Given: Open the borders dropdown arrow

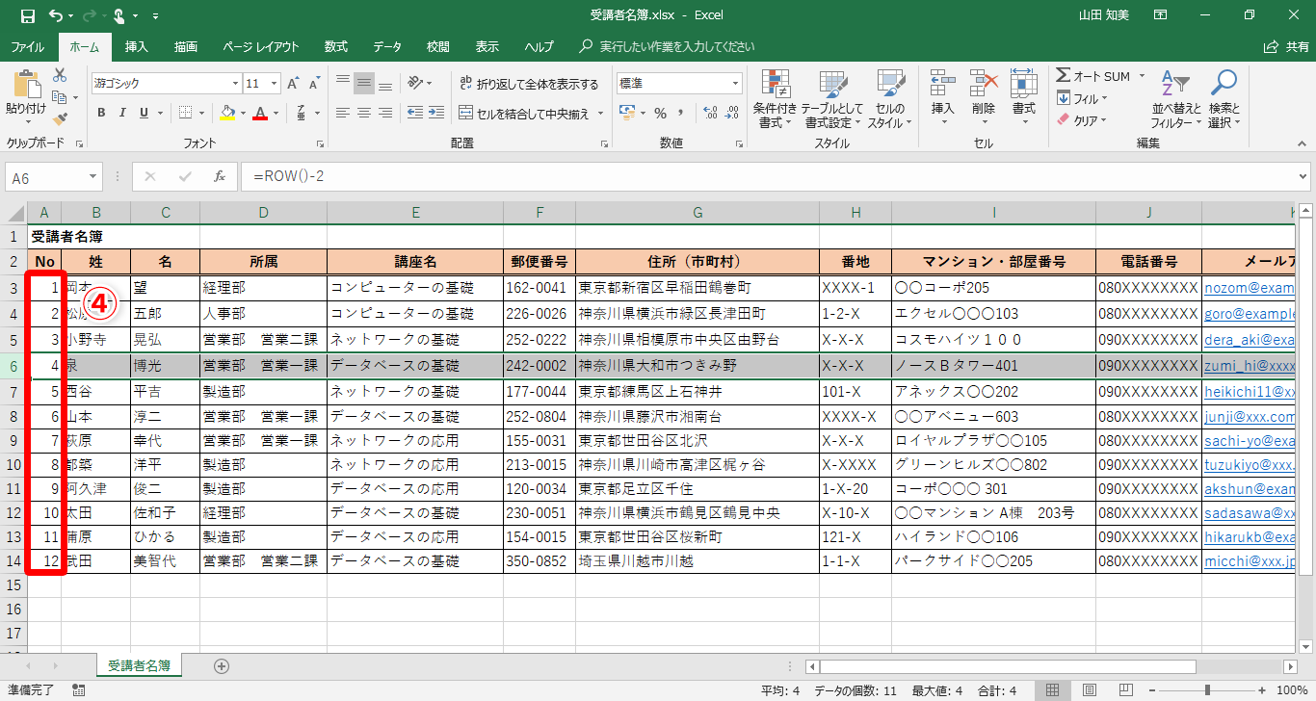Looking at the screenshot, I should point(201,113).
